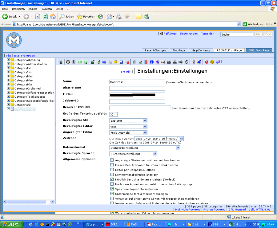
Task: Click the MoinMoin wiki logo
Action: pyautogui.click(x=14, y=40)
